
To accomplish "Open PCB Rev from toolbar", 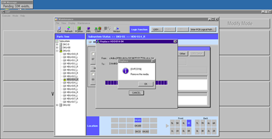I will (x=78, y=29).
